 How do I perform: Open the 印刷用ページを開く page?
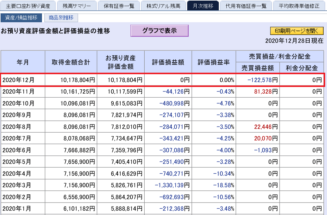pyautogui.click(x=297, y=31)
